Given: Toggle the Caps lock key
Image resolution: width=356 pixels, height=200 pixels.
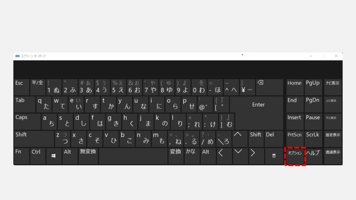Looking at the screenshot, I should (27, 122).
